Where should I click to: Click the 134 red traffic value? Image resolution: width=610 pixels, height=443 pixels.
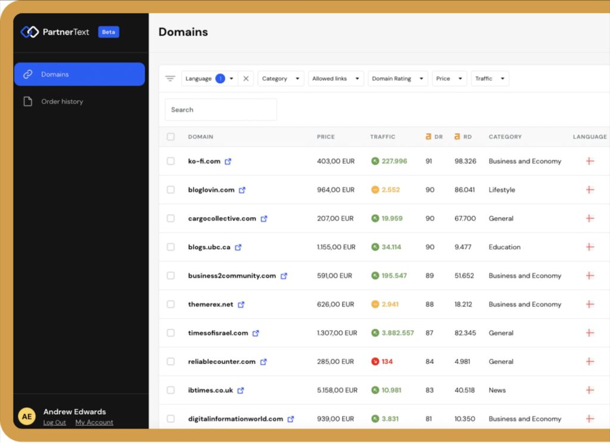[x=387, y=362]
